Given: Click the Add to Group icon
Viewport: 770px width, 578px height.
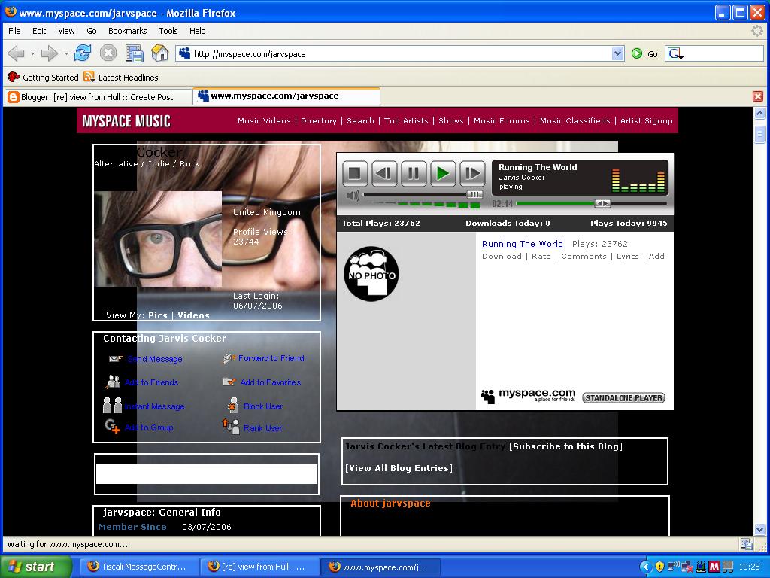Looking at the screenshot, I should pyautogui.click(x=113, y=427).
